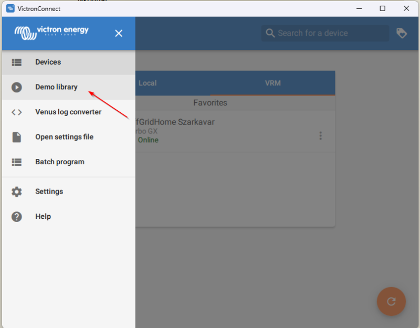Select Batch program from menu
This screenshot has height=328, width=420.
69,162
